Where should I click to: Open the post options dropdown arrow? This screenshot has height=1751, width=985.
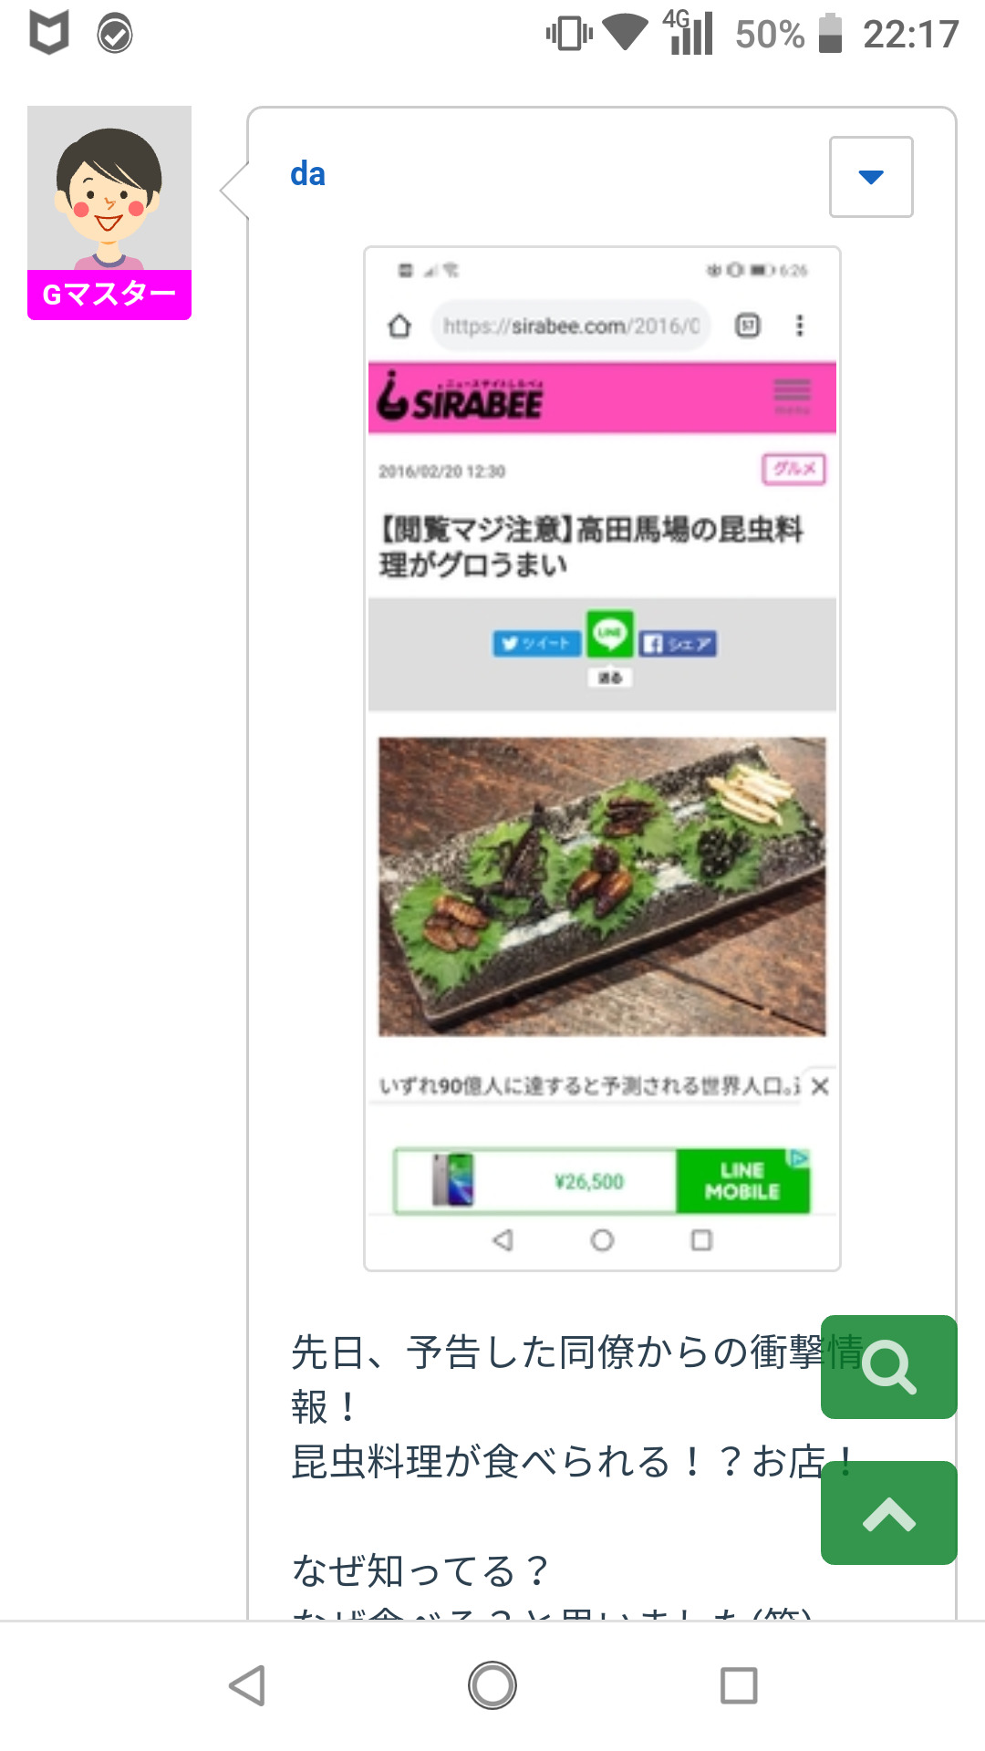click(x=871, y=177)
